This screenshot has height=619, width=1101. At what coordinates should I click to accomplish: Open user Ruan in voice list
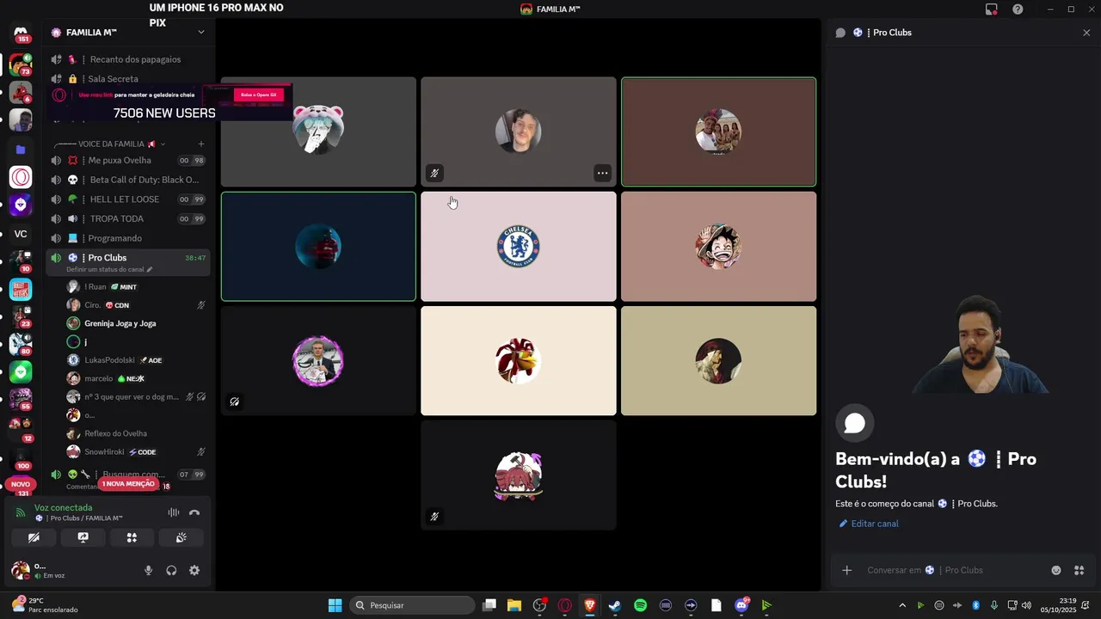click(137, 286)
